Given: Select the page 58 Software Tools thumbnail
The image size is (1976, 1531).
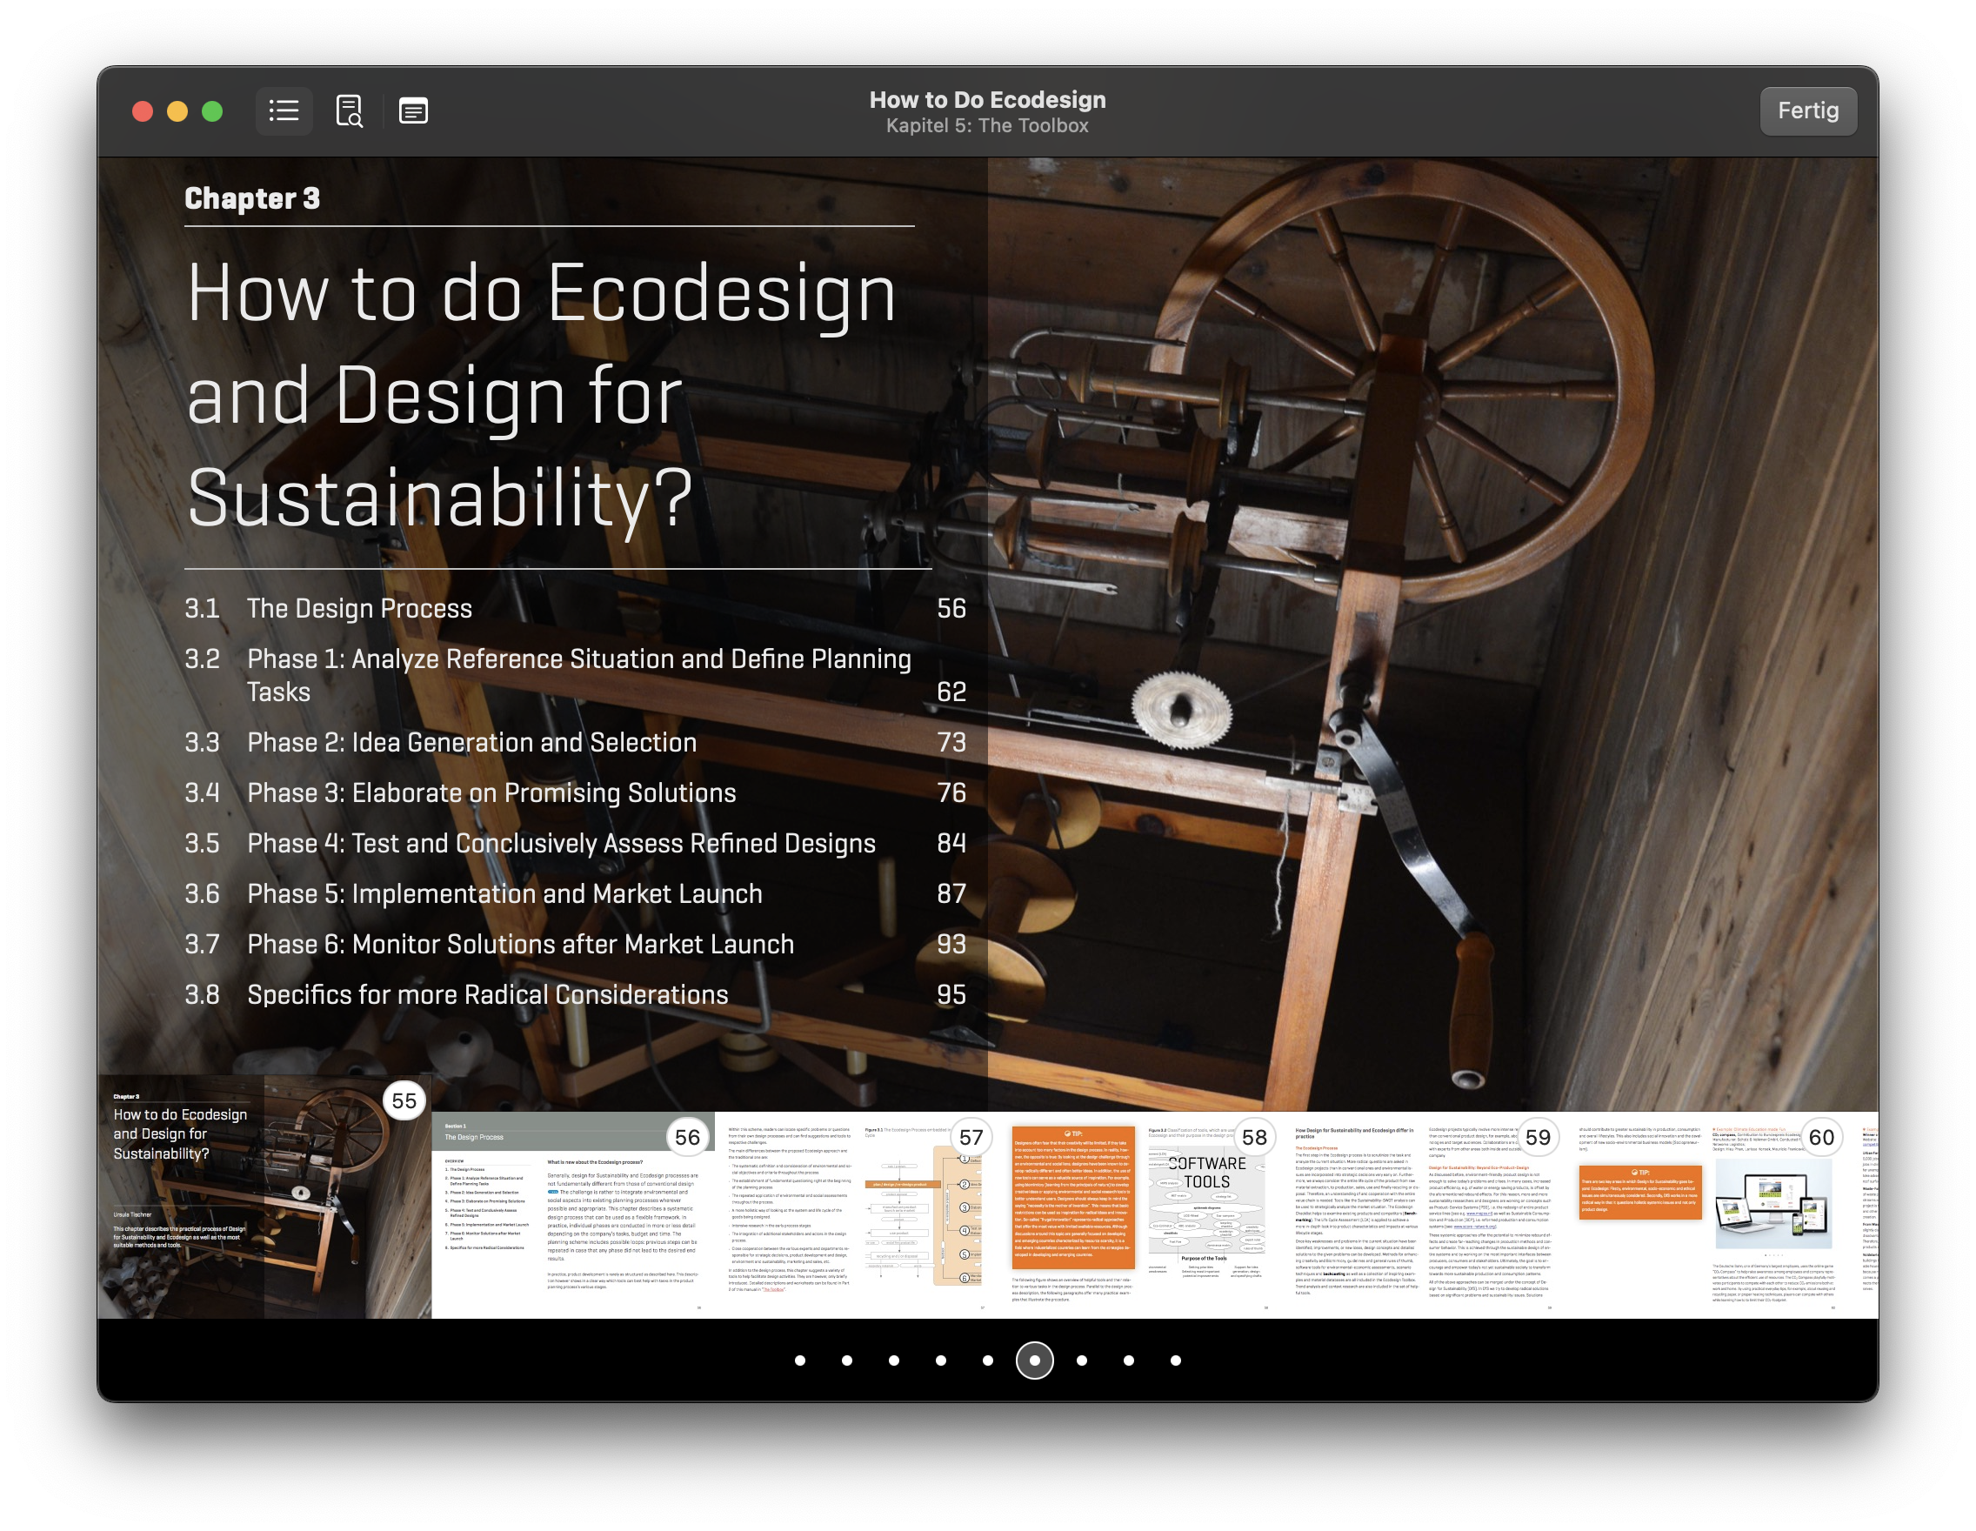Looking at the screenshot, I should pyautogui.click(x=1140, y=1214).
